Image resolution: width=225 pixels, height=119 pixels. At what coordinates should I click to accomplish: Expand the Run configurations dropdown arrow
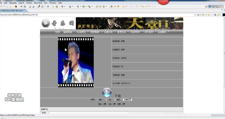pos(86,7)
